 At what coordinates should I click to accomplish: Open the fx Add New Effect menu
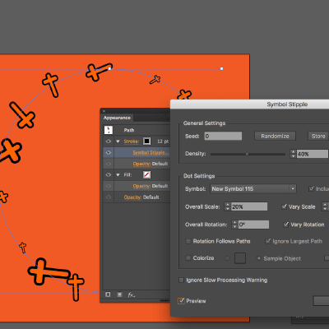pyautogui.click(x=132, y=294)
